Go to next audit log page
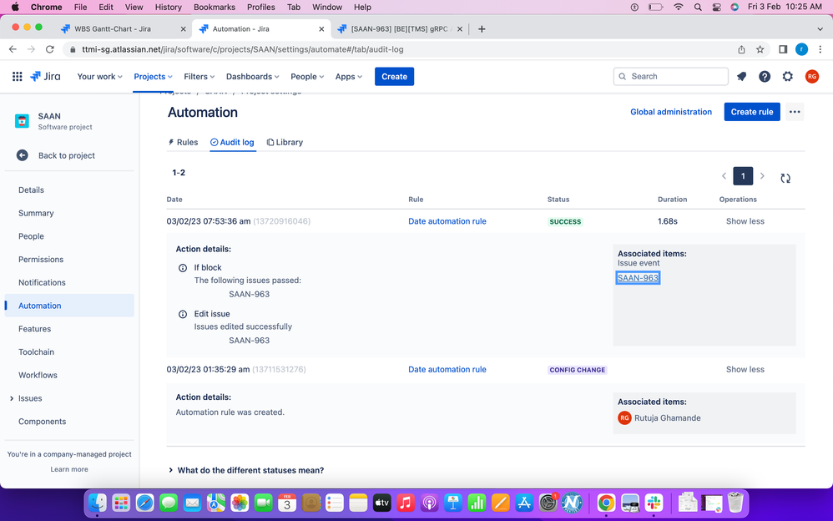Screen dimensions: 833x521 point(762,176)
